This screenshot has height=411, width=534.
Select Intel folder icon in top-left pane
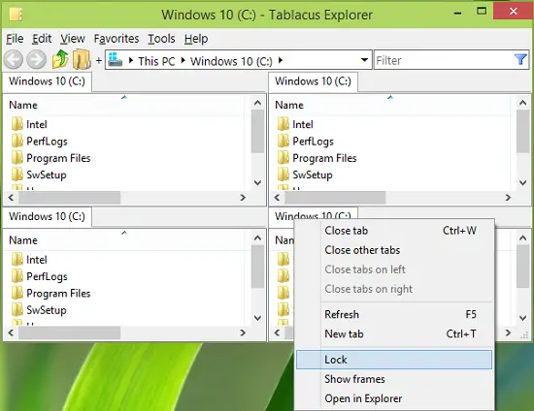click(x=17, y=124)
